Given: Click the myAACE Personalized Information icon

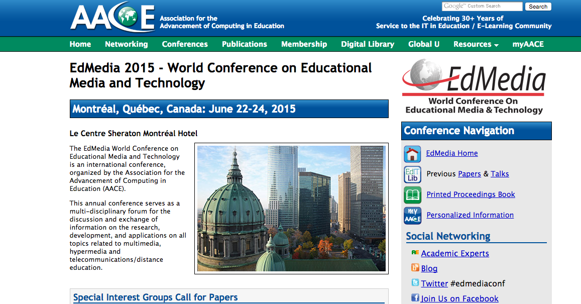Looking at the screenshot, I should (412, 216).
